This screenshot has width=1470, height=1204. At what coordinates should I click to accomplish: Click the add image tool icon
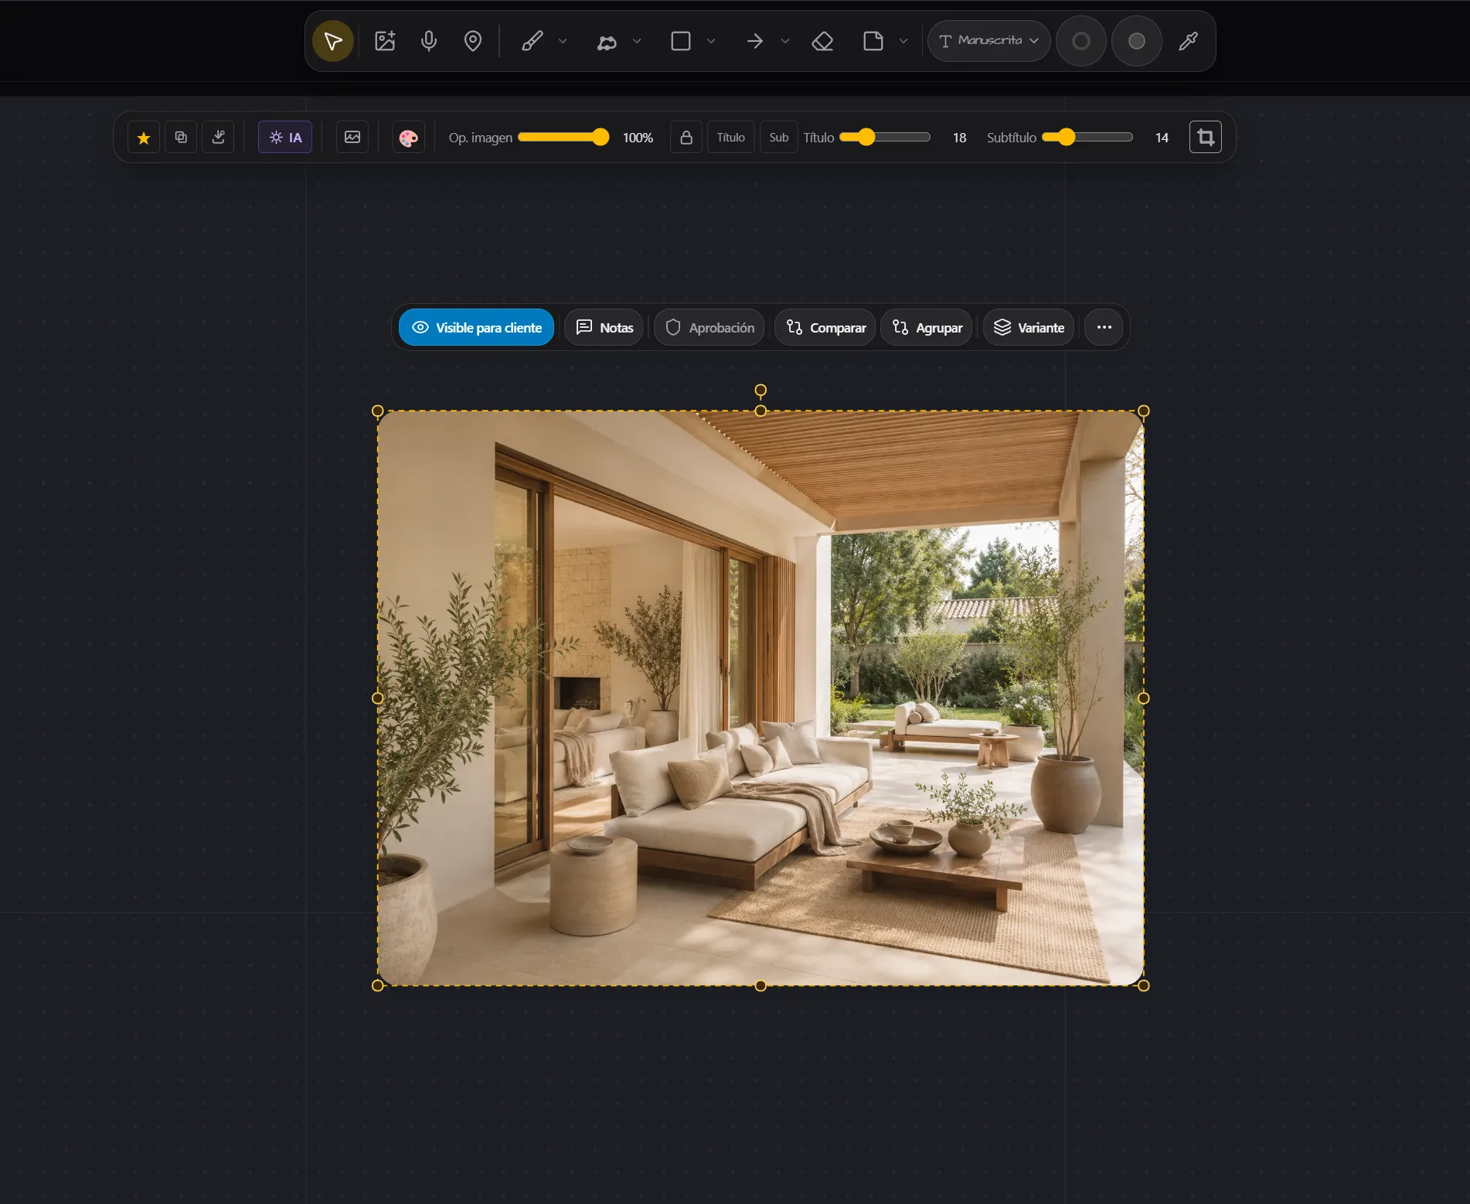tap(385, 41)
